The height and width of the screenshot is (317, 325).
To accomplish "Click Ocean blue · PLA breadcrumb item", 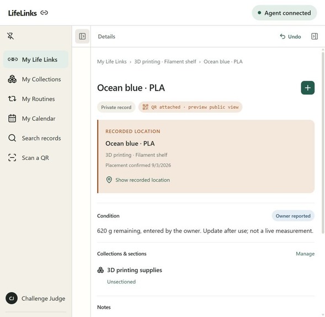I will pyautogui.click(x=223, y=62).
